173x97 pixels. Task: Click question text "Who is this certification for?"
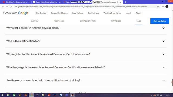click(x=23, y=41)
